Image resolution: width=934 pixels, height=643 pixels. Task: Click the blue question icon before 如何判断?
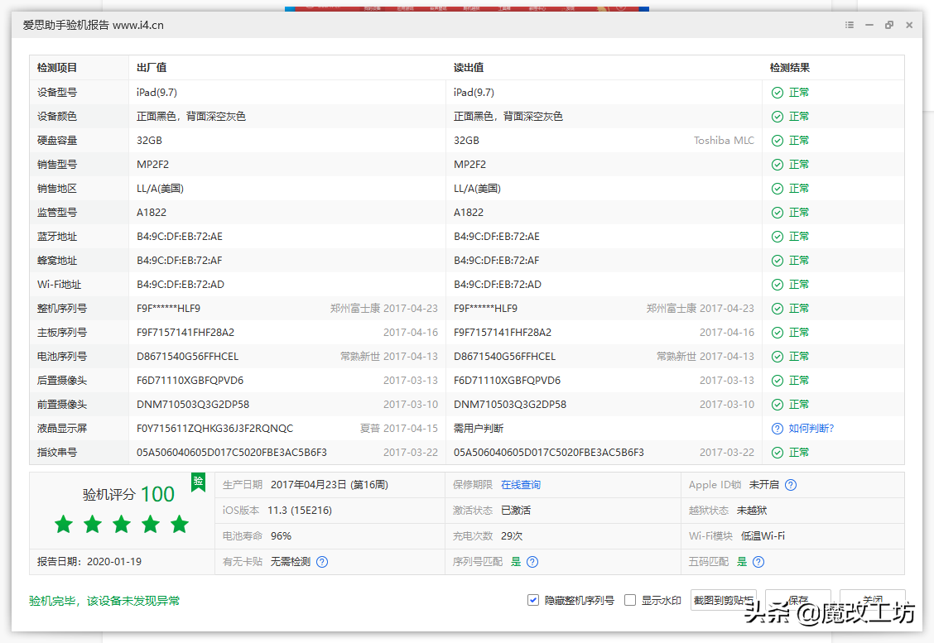coord(777,428)
